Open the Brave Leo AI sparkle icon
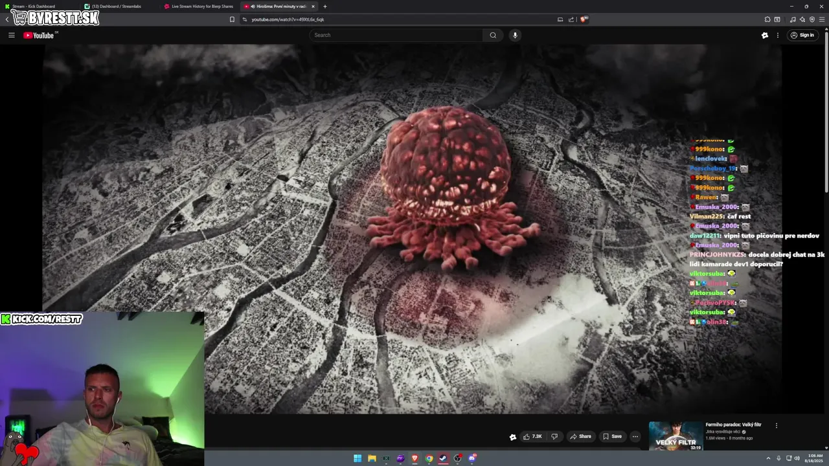 (802, 19)
